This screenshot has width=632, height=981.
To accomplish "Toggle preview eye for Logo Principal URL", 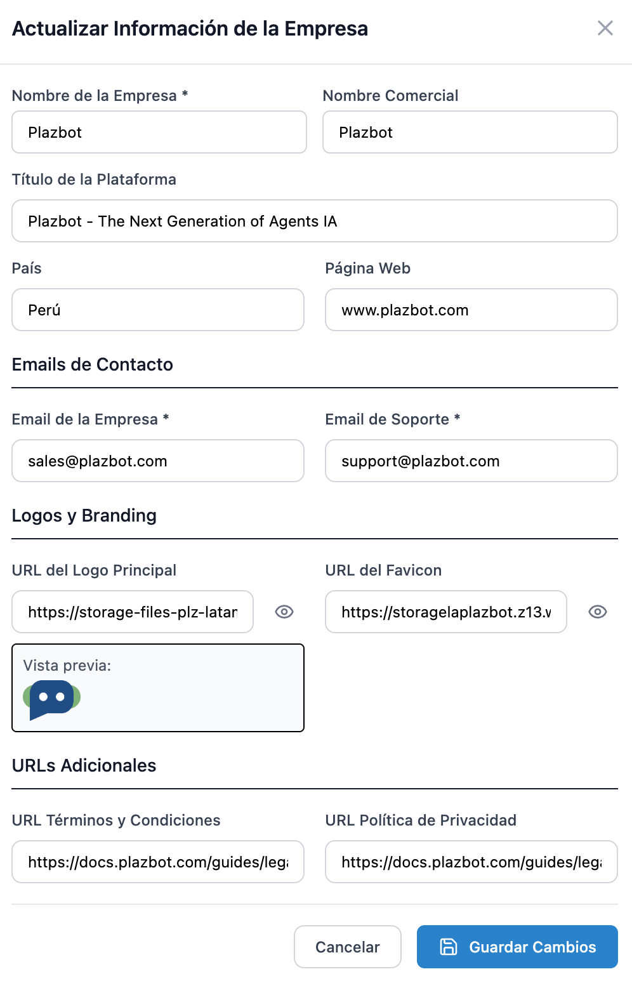I will click(284, 612).
